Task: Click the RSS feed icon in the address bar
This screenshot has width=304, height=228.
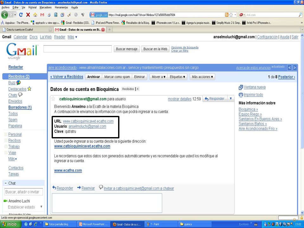Action: (x=226, y=15)
